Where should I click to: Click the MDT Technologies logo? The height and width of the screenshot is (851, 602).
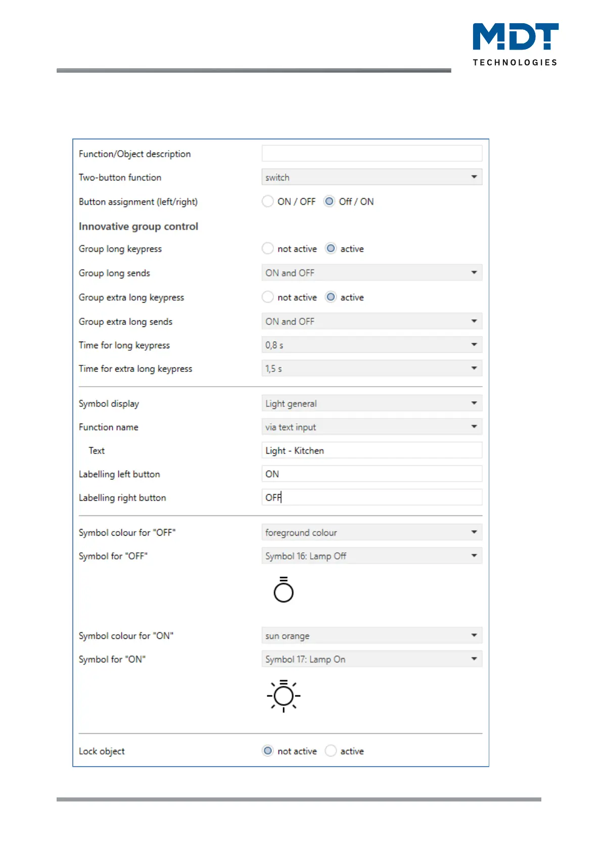pyautogui.click(x=515, y=44)
